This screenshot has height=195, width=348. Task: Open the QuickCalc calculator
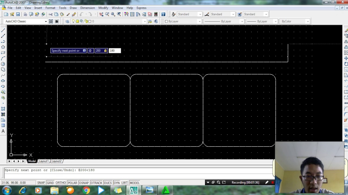(156, 14)
